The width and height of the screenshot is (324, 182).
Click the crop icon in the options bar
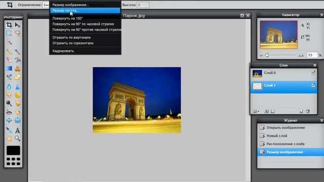click(10, 5)
